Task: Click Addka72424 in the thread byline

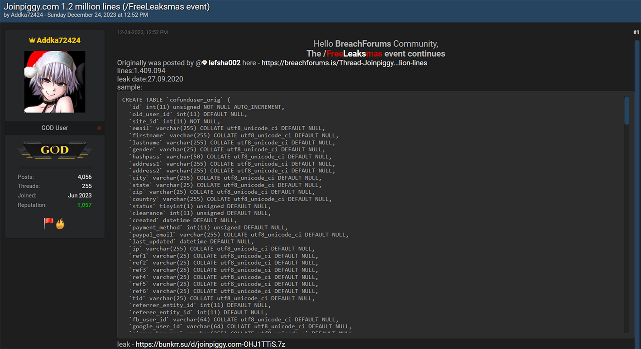Action: pyautogui.click(x=27, y=15)
